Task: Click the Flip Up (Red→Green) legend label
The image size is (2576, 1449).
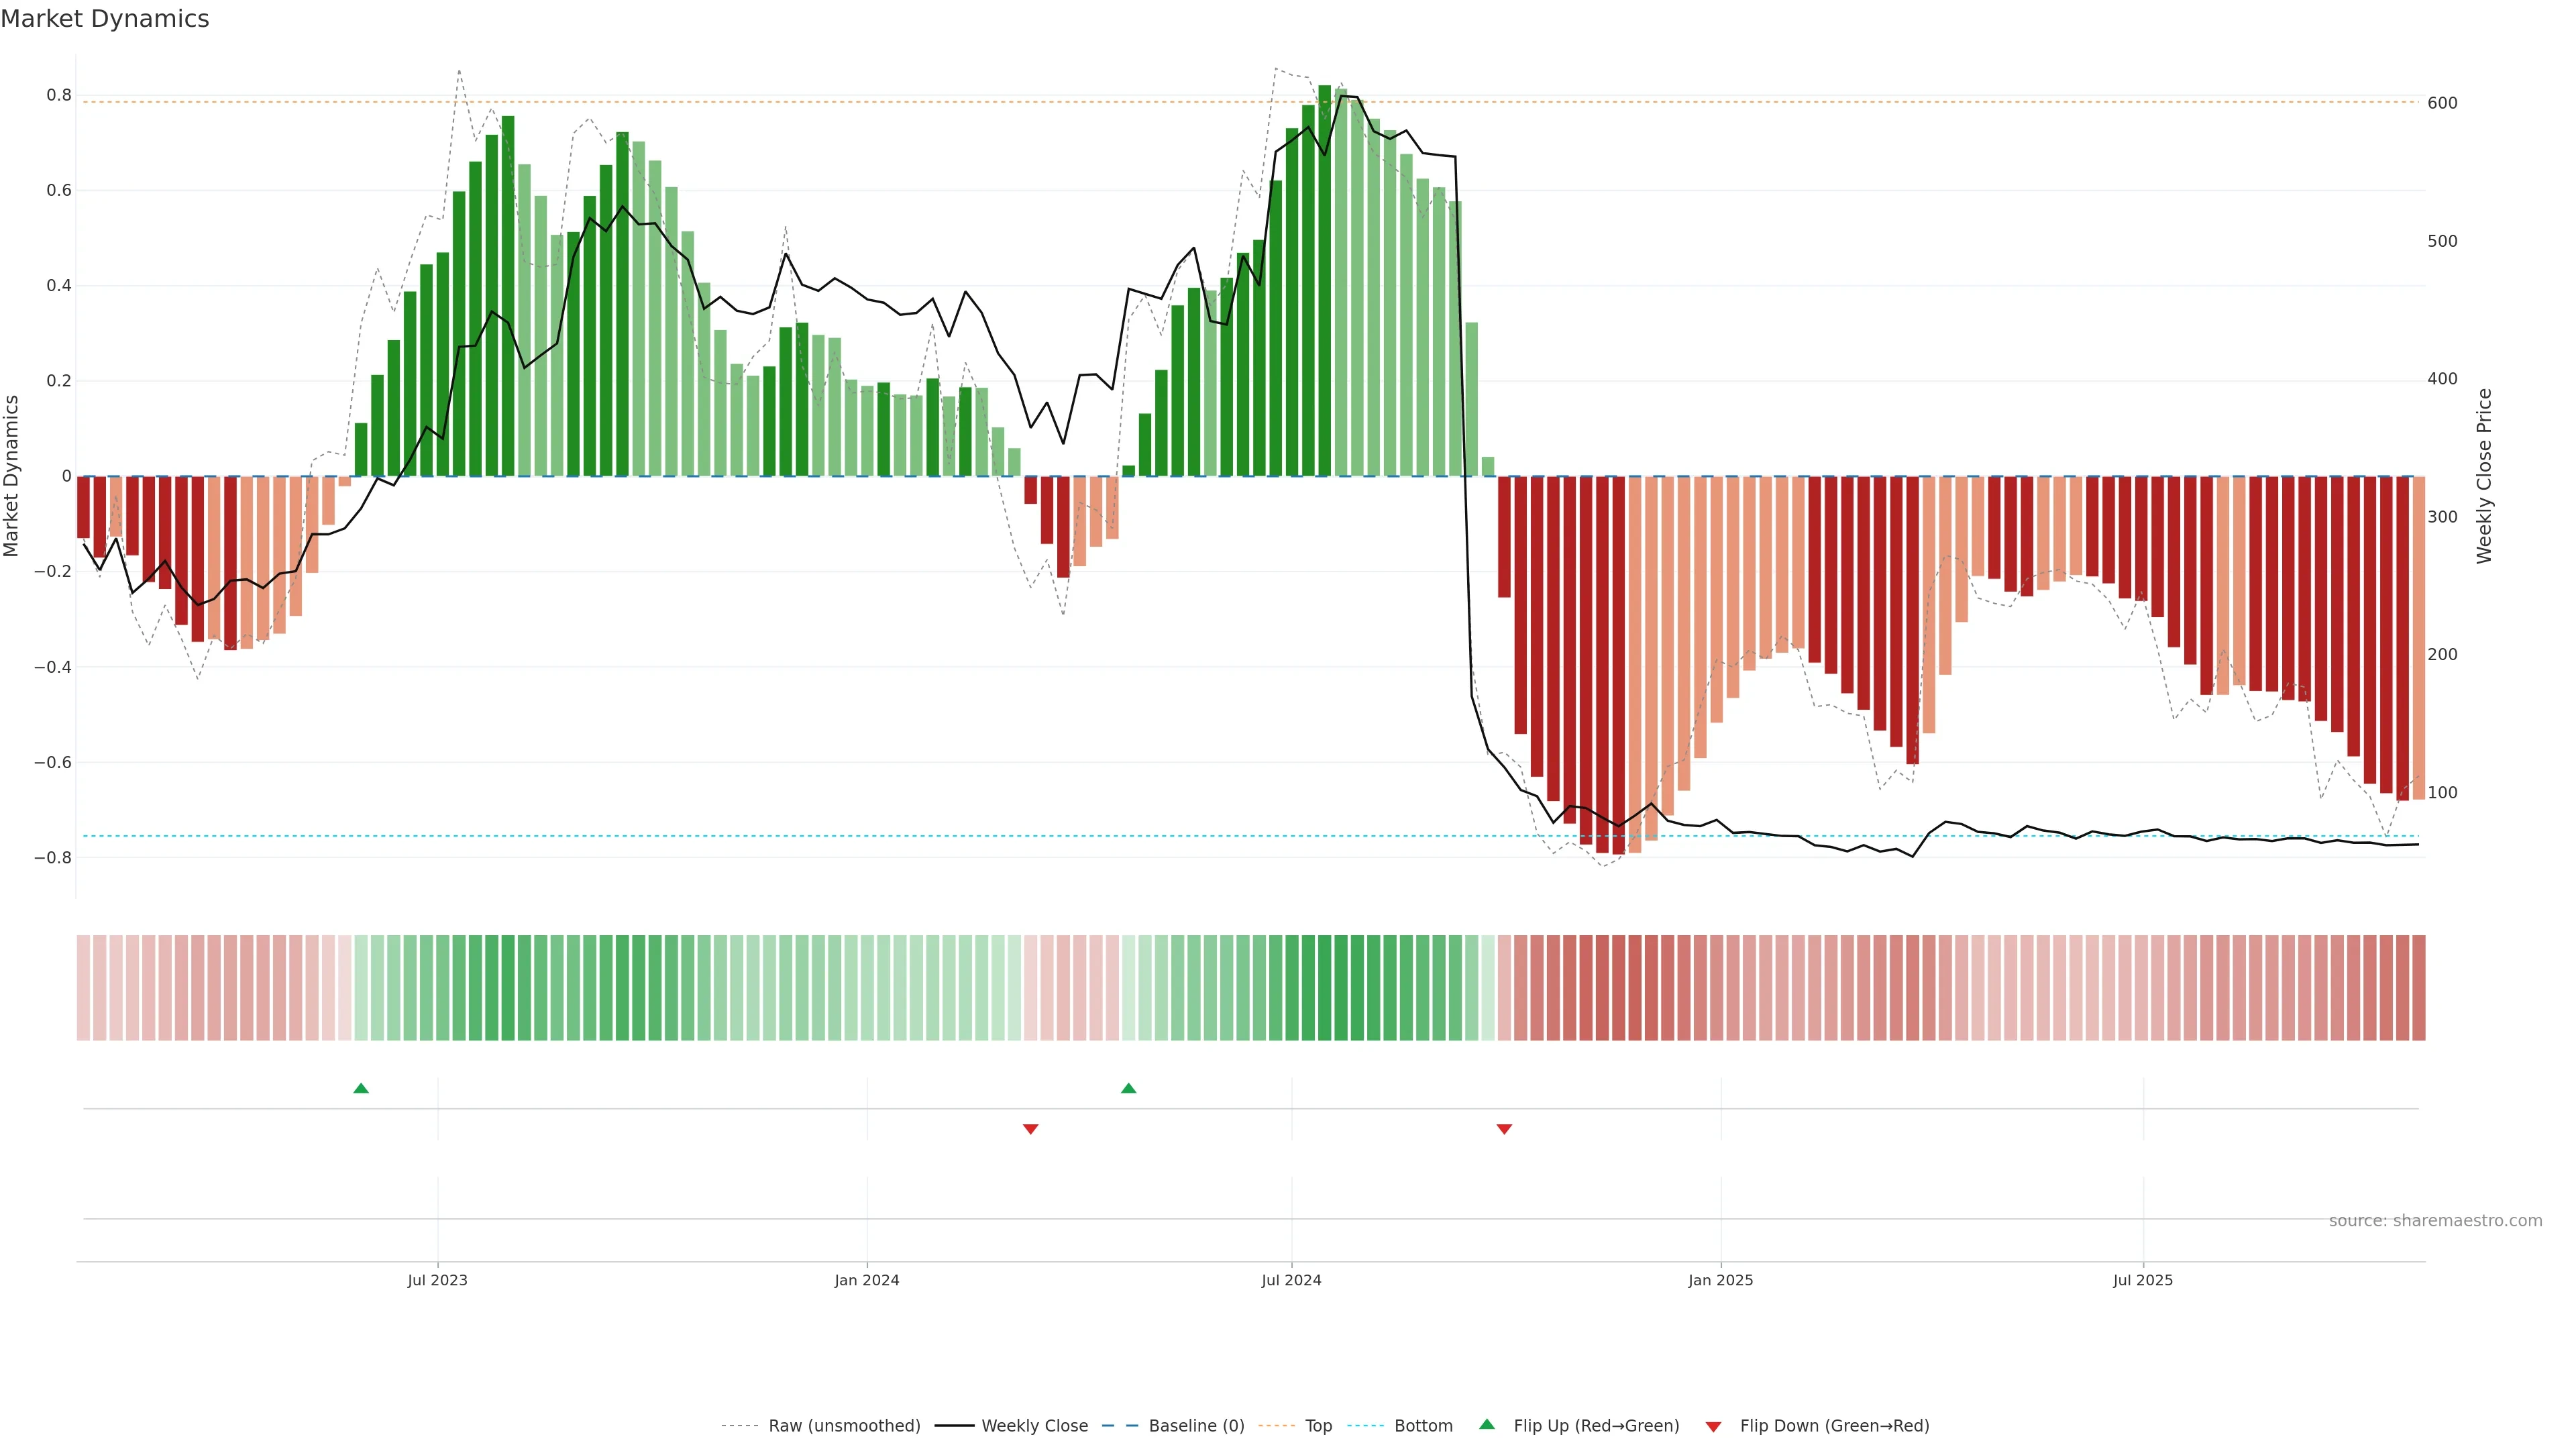Action: coord(1596,1426)
